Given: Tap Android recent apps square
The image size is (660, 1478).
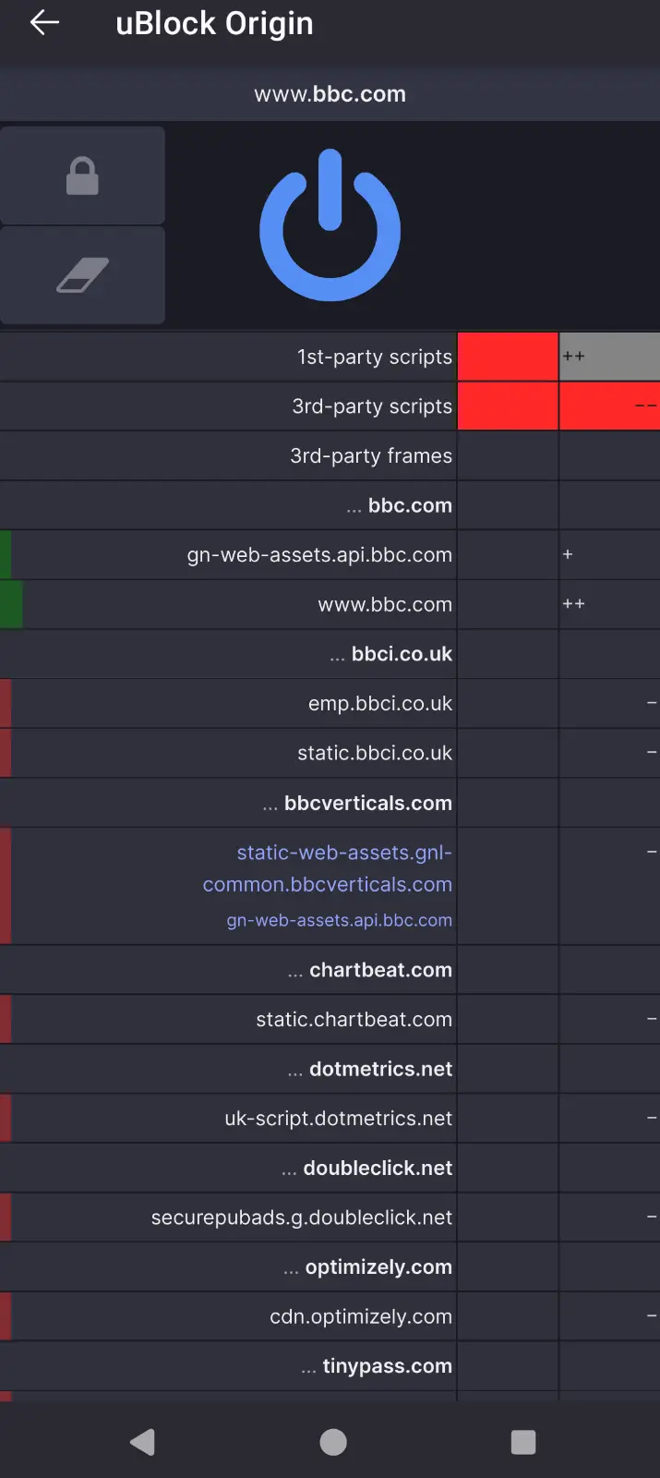Looking at the screenshot, I should point(523,1442).
